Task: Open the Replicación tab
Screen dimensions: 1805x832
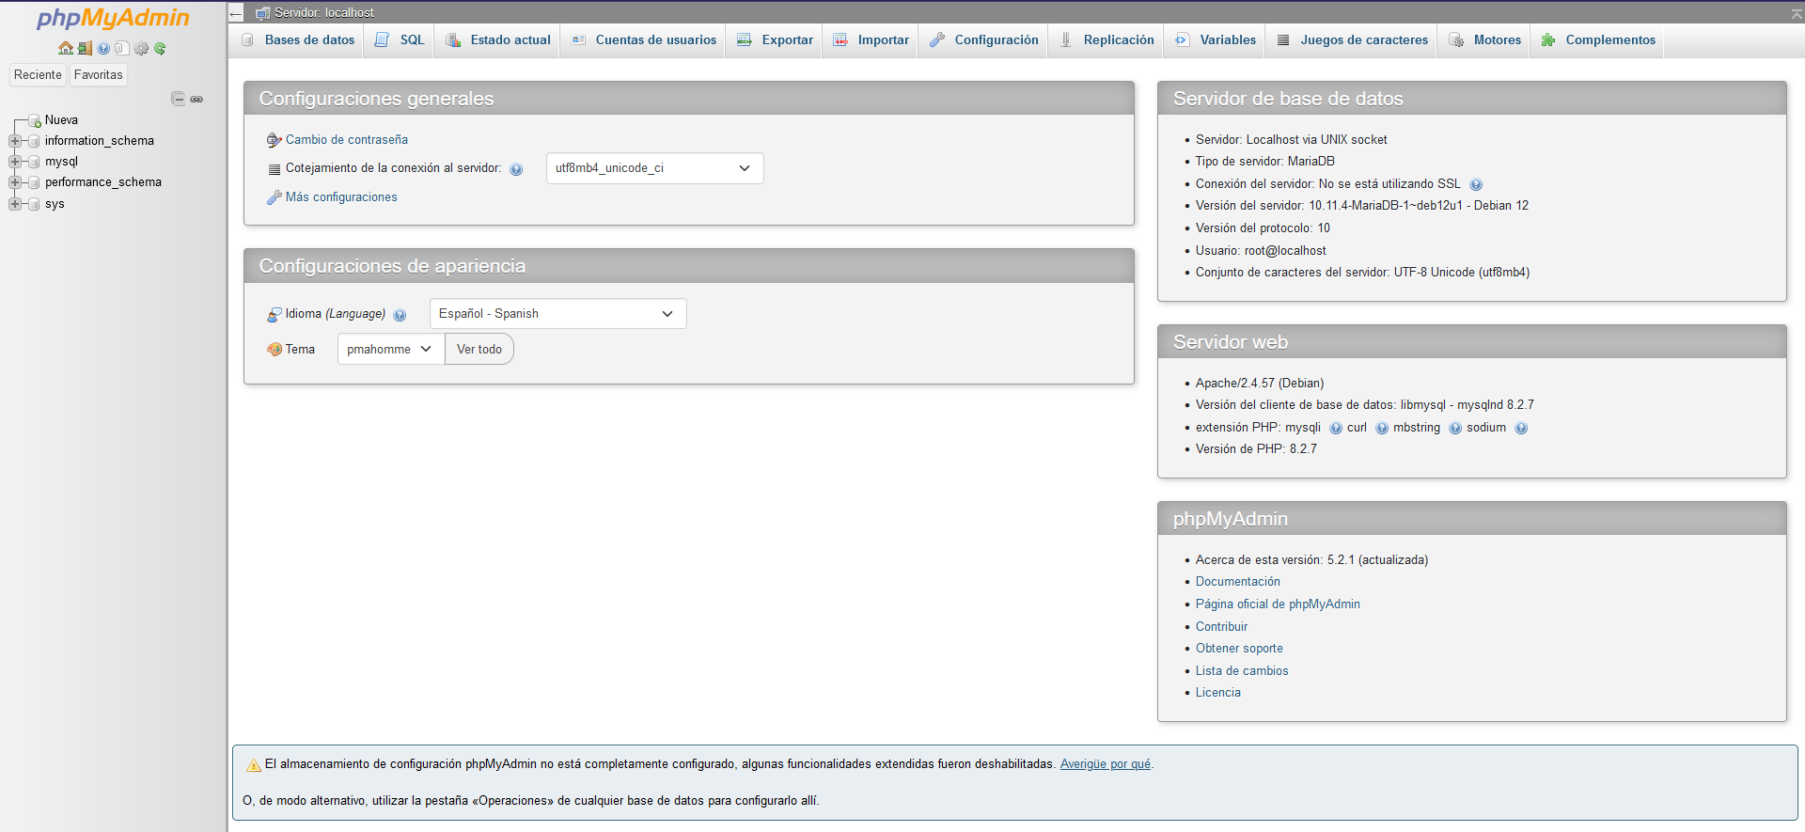Action: [1107, 40]
